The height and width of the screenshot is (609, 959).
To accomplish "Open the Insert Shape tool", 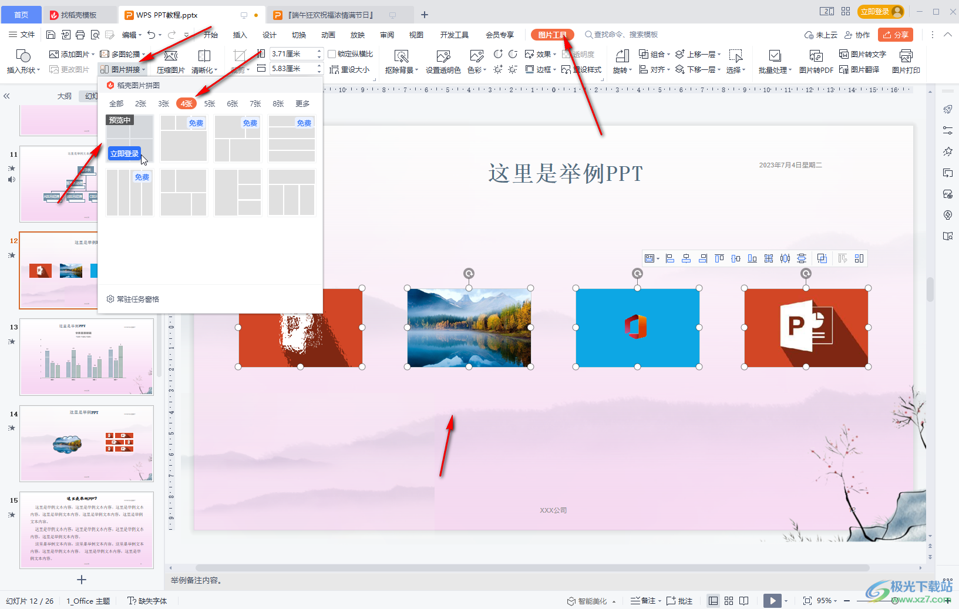I will click(23, 61).
